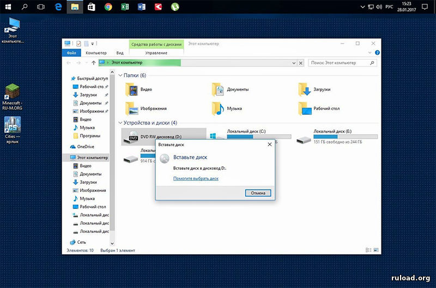Screen dimensions: 436x288
Task: Open the Файл ribbon tab
Action: 71,53
